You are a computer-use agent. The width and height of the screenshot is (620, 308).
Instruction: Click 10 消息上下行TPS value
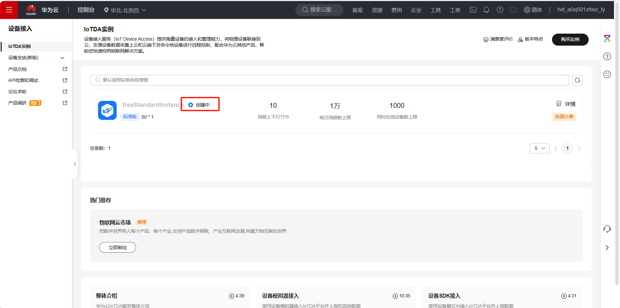(x=273, y=106)
